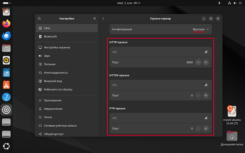Screen dimensions: 245x153
Task: Open Внешний вид settings section
Action: tap(53, 81)
